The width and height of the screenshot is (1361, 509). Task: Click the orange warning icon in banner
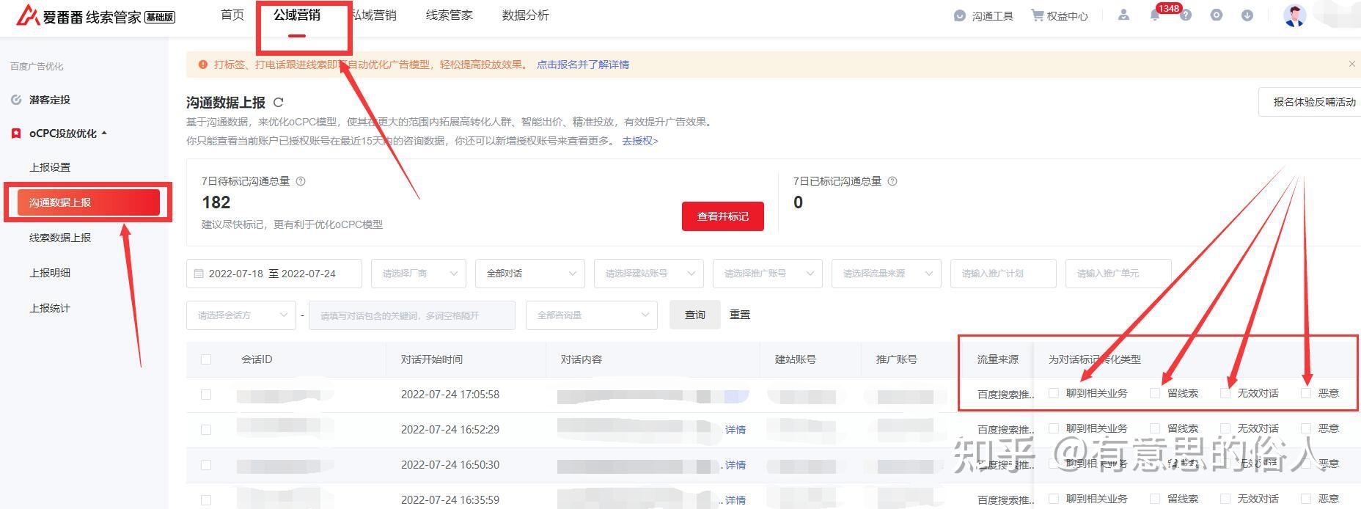[202, 65]
